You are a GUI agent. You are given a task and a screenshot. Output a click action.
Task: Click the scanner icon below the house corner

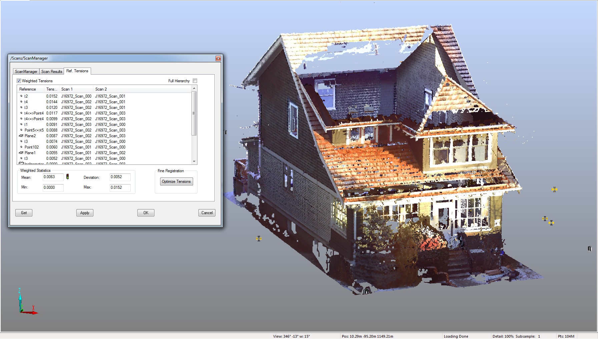tap(366, 292)
